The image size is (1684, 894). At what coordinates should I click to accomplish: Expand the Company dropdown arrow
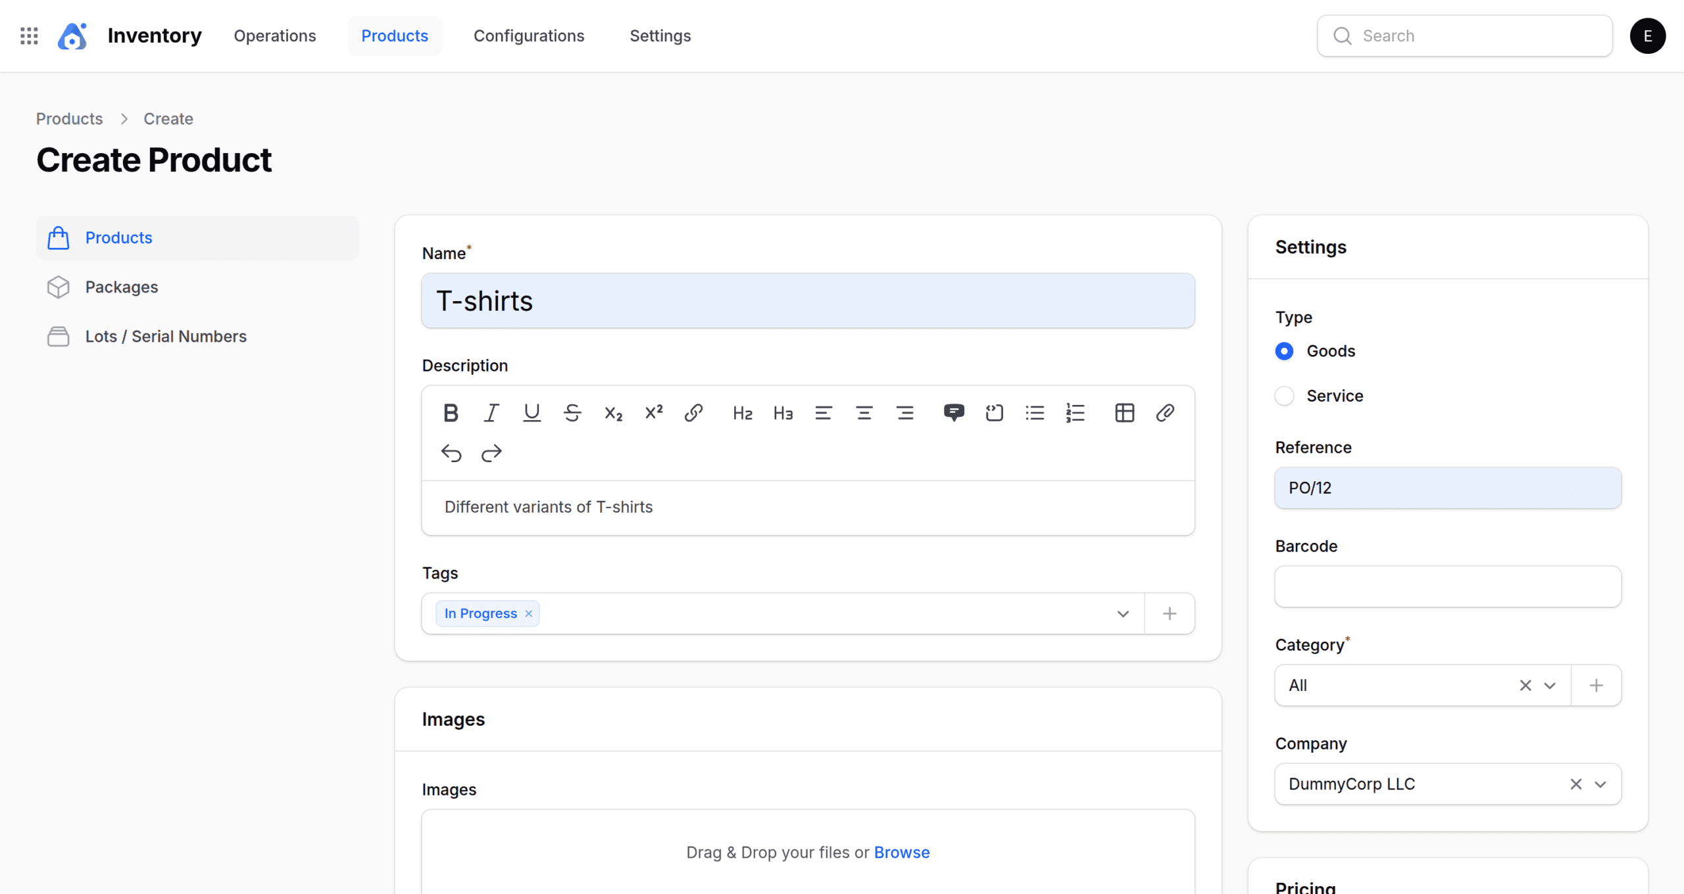pyautogui.click(x=1600, y=784)
